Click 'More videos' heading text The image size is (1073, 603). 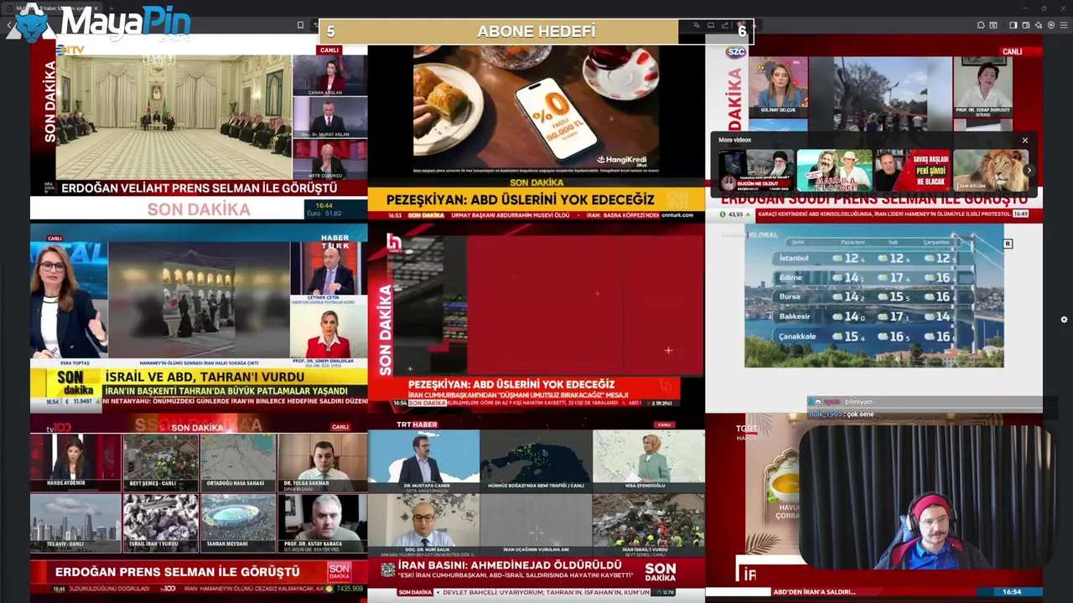coord(734,140)
